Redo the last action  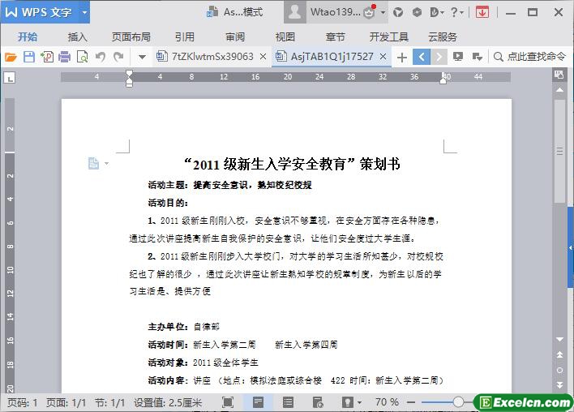coord(118,57)
